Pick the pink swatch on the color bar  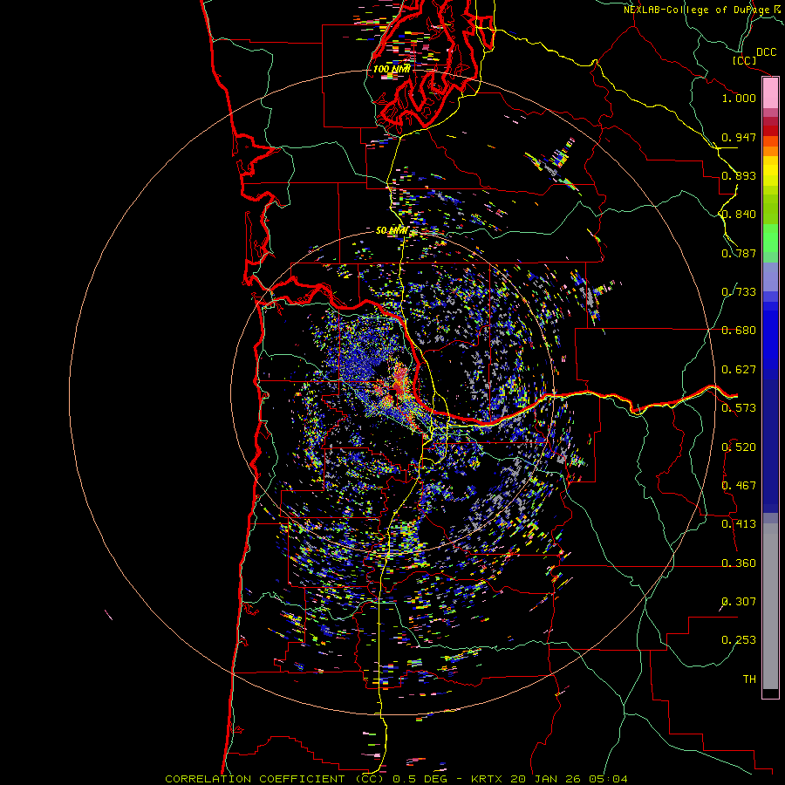click(770, 93)
